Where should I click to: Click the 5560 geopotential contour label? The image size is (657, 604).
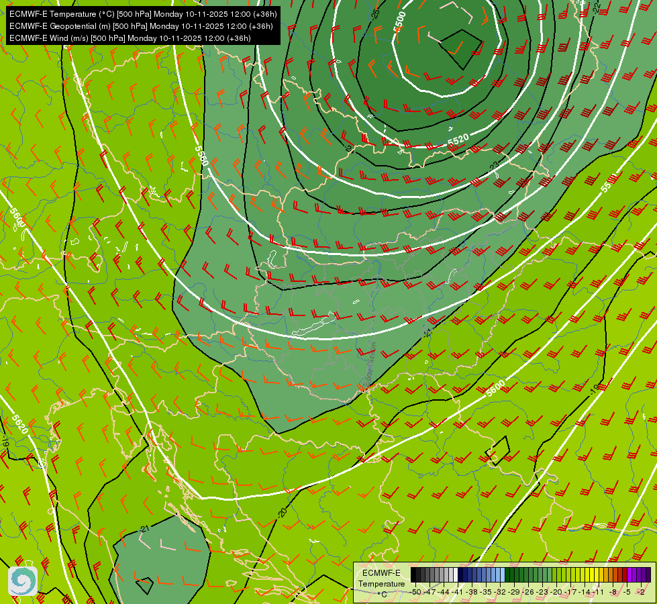(201, 156)
